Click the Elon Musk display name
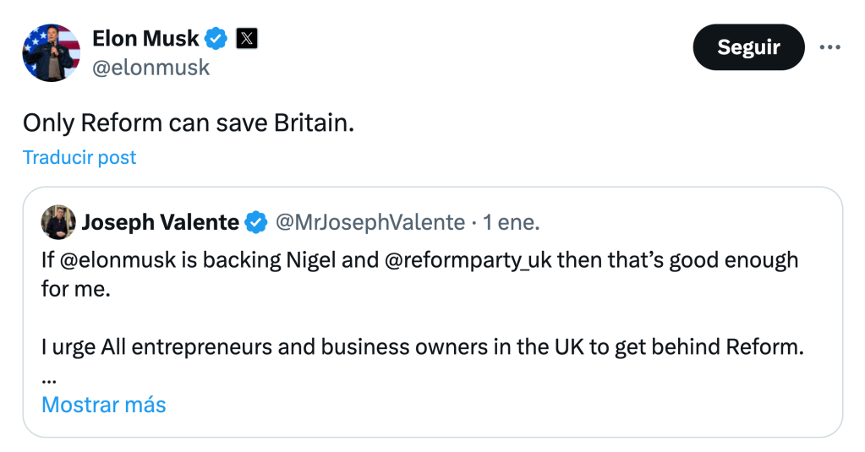 (x=145, y=38)
